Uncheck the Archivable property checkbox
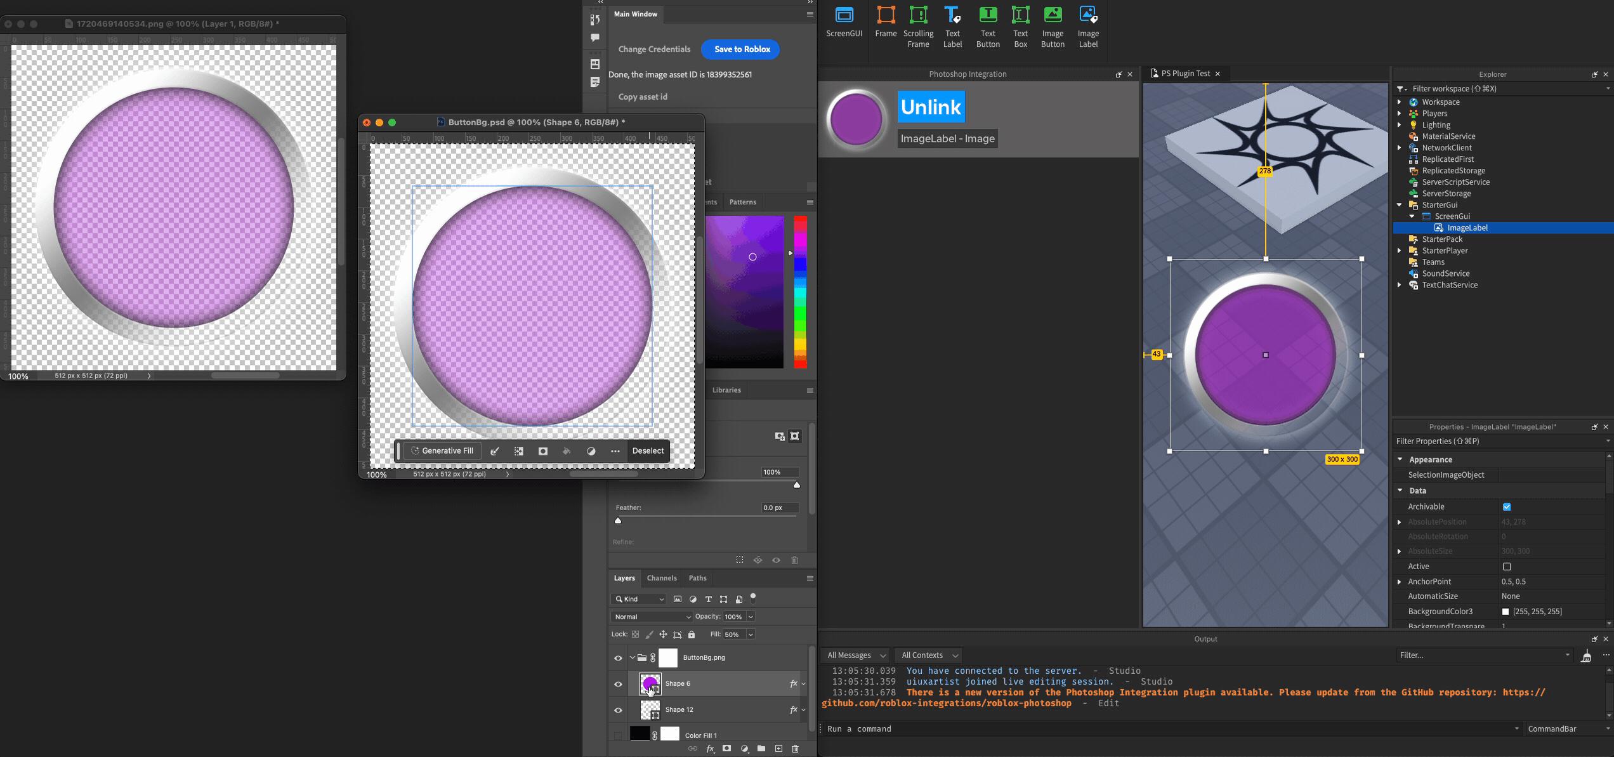1614x757 pixels. tap(1507, 506)
